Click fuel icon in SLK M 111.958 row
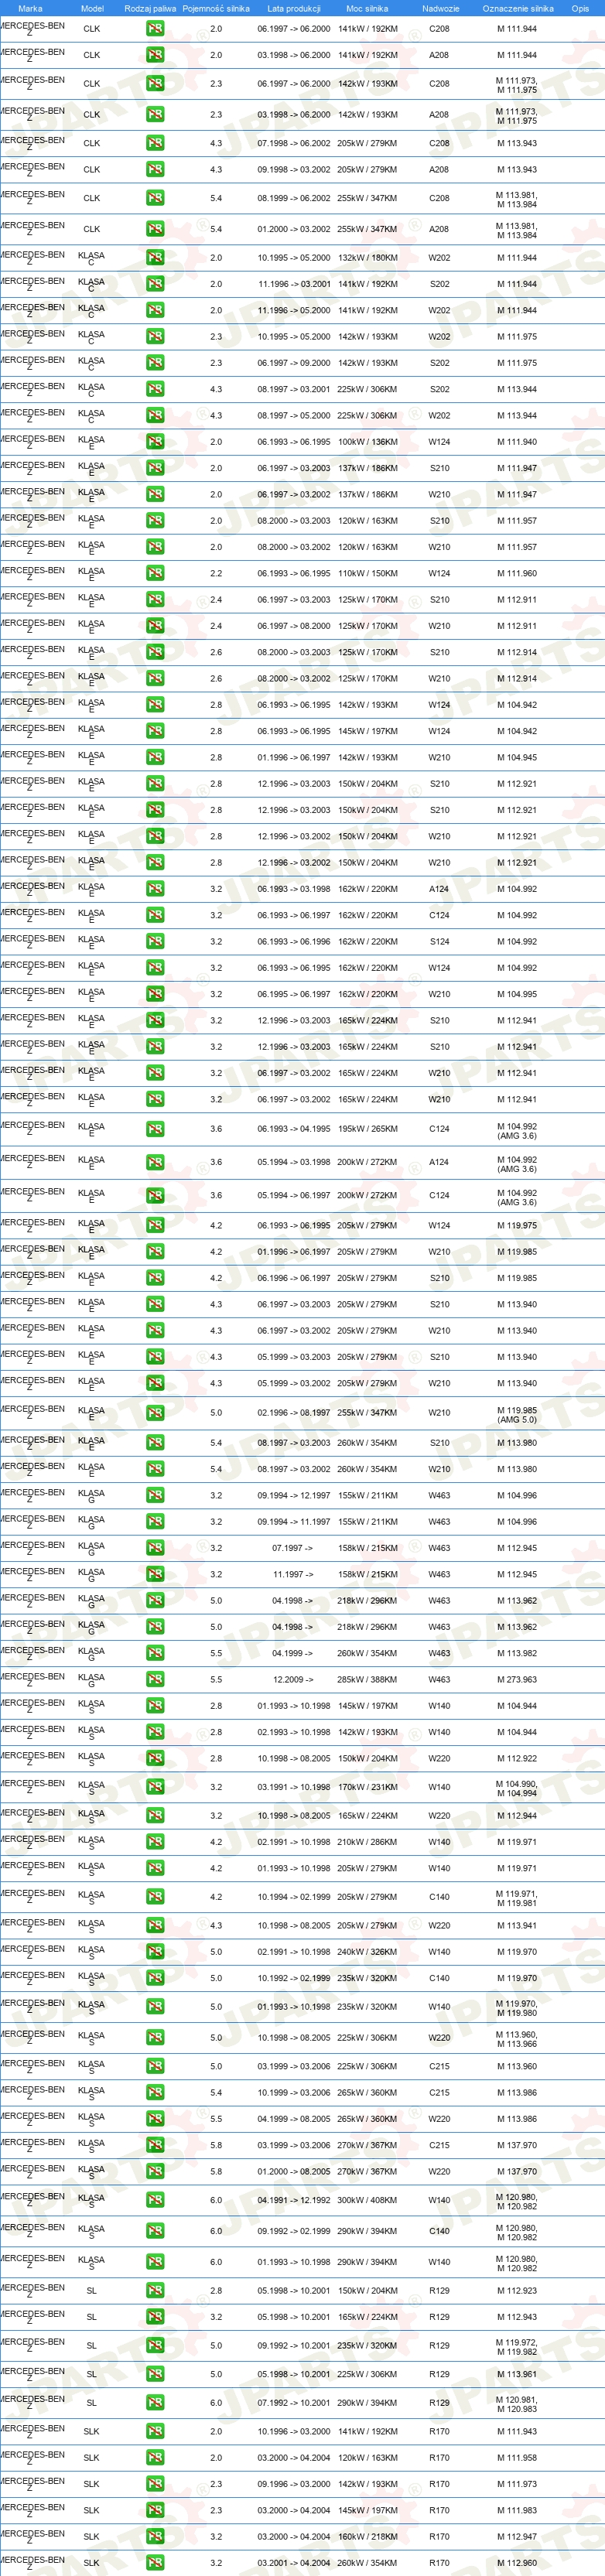 tap(155, 2458)
